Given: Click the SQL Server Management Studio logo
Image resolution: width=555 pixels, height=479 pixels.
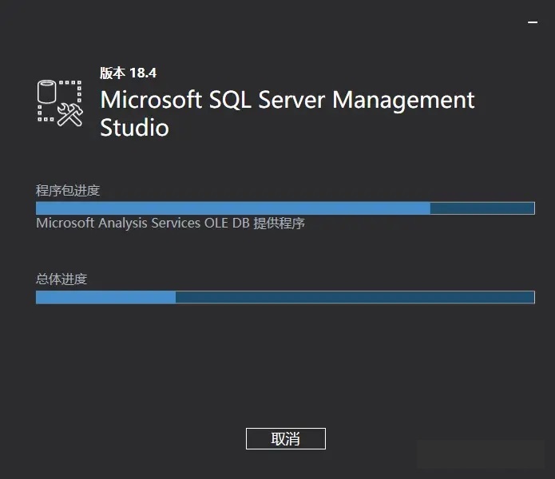Looking at the screenshot, I should (x=61, y=101).
